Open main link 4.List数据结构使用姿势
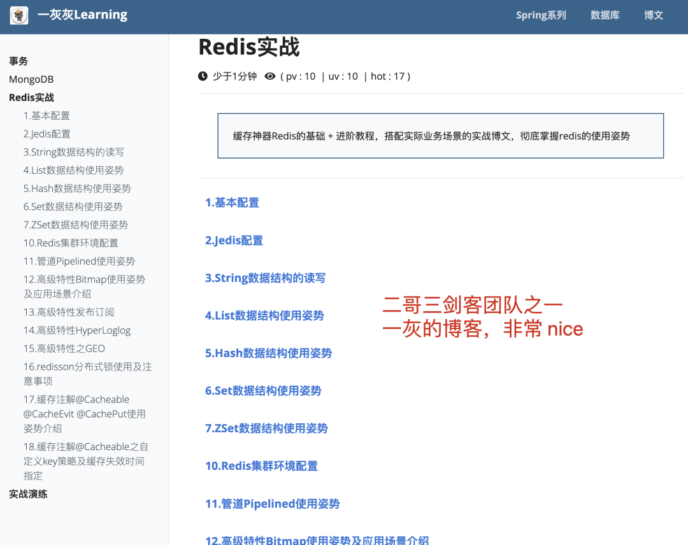Viewport: 688px width, 545px height. pyautogui.click(x=264, y=316)
